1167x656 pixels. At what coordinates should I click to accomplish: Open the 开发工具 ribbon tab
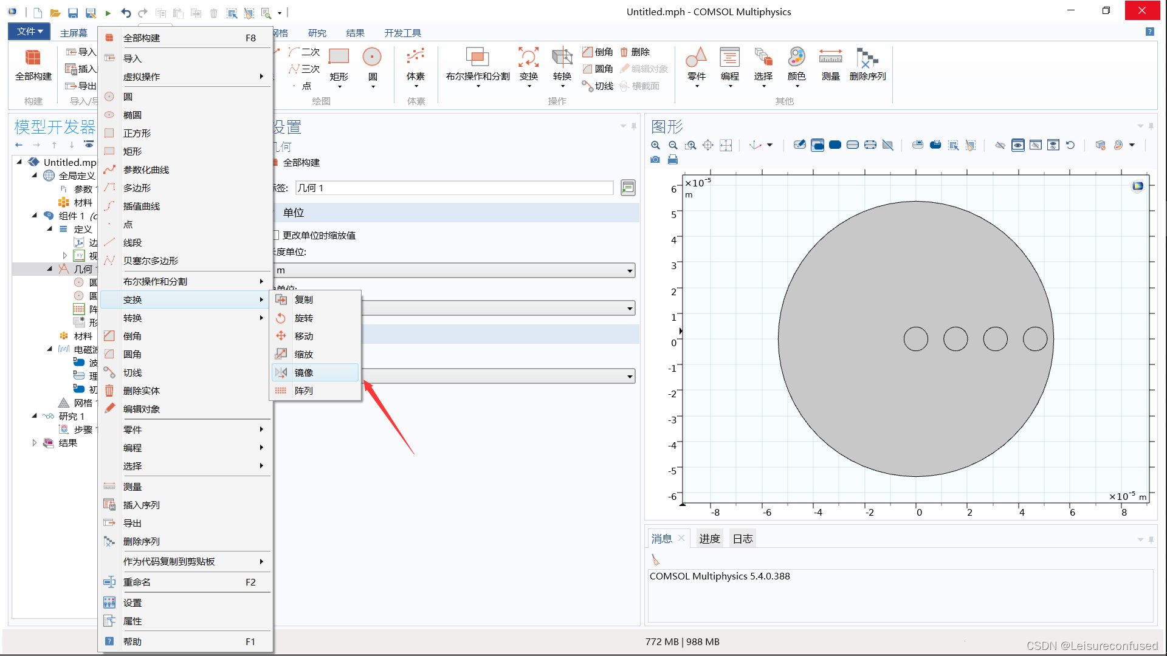click(x=402, y=33)
